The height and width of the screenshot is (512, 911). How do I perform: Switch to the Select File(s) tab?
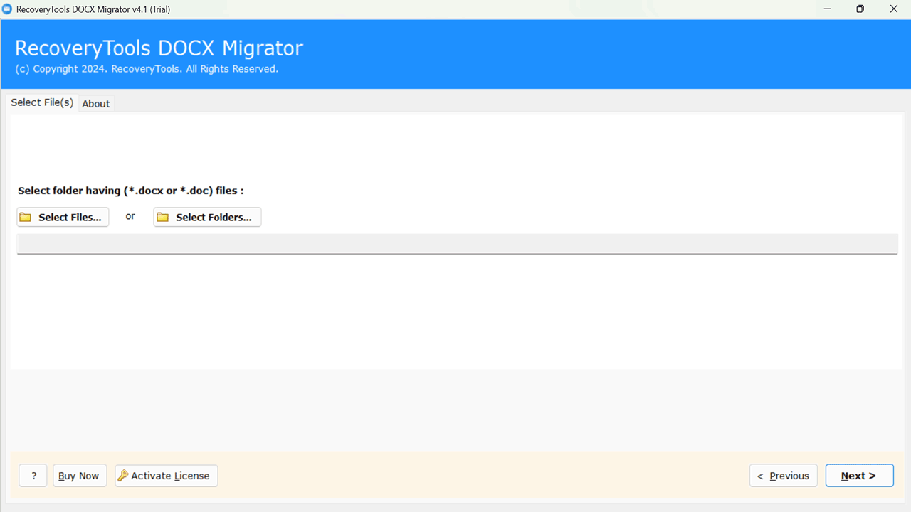[42, 102]
